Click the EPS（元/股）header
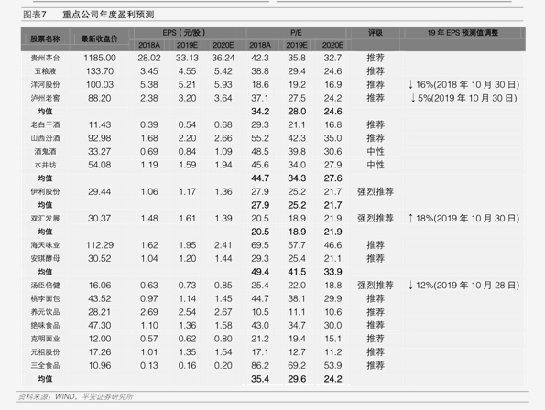Image resolution: width=545 pixels, height=410 pixels. tap(184, 33)
